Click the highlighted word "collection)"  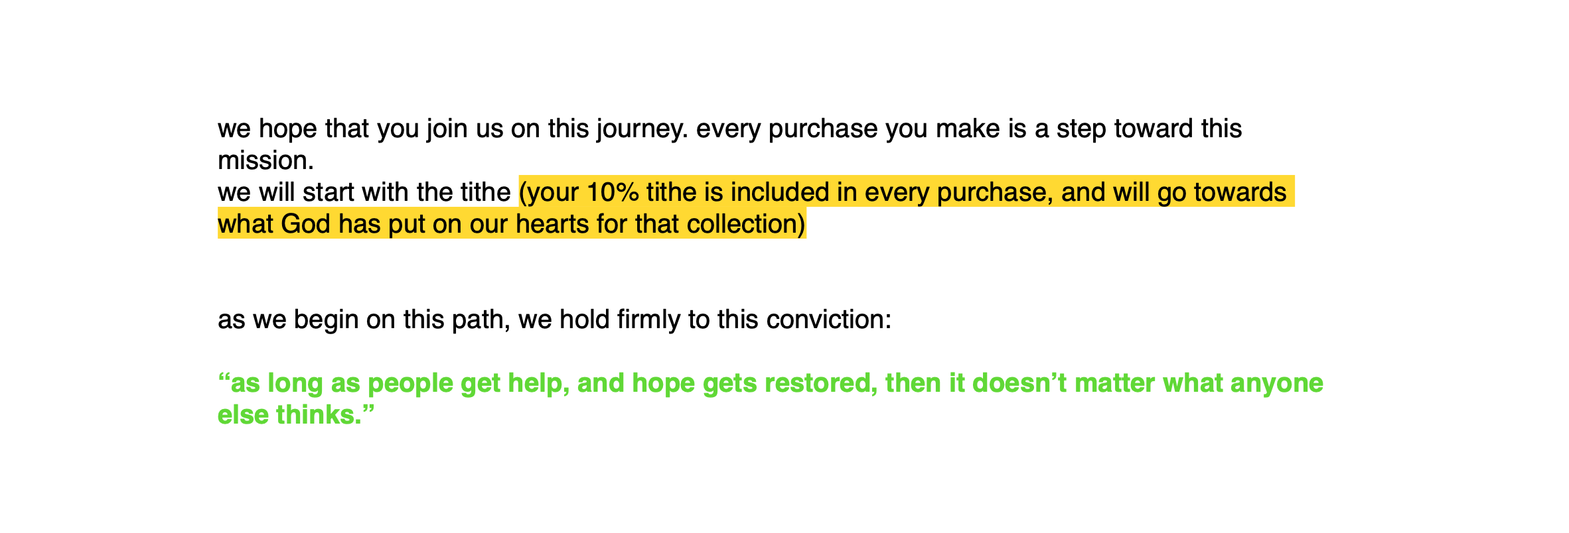click(x=746, y=224)
